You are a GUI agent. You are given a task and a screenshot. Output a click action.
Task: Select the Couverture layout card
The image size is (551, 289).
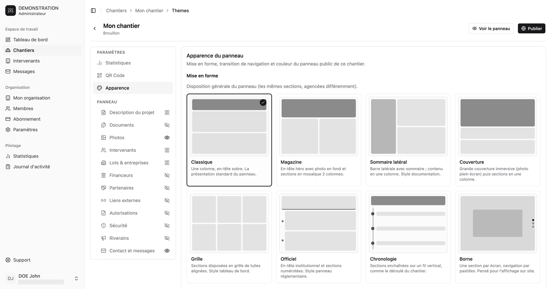coord(498,140)
